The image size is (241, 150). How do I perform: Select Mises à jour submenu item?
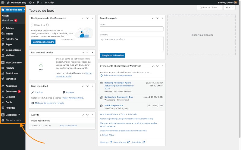(x=8, y=20)
